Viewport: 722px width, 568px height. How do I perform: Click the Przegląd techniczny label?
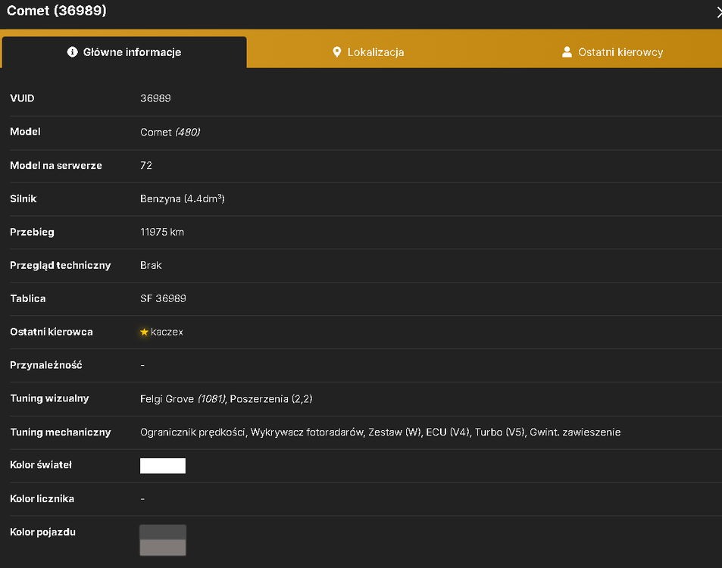click(61, 265)
